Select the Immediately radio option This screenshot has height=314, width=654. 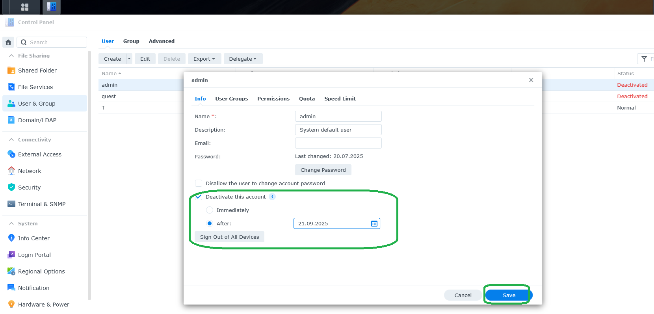[x=210, y=210]
